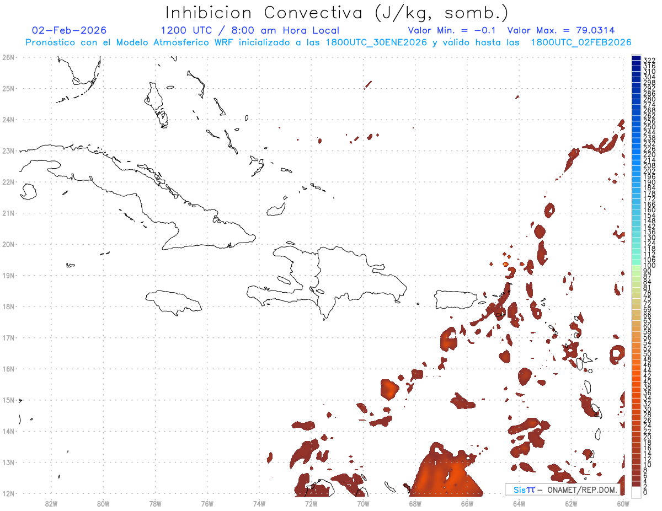Click the "80W" longitude label
Viewport: 662px width, 511px height.
point(103,503)
